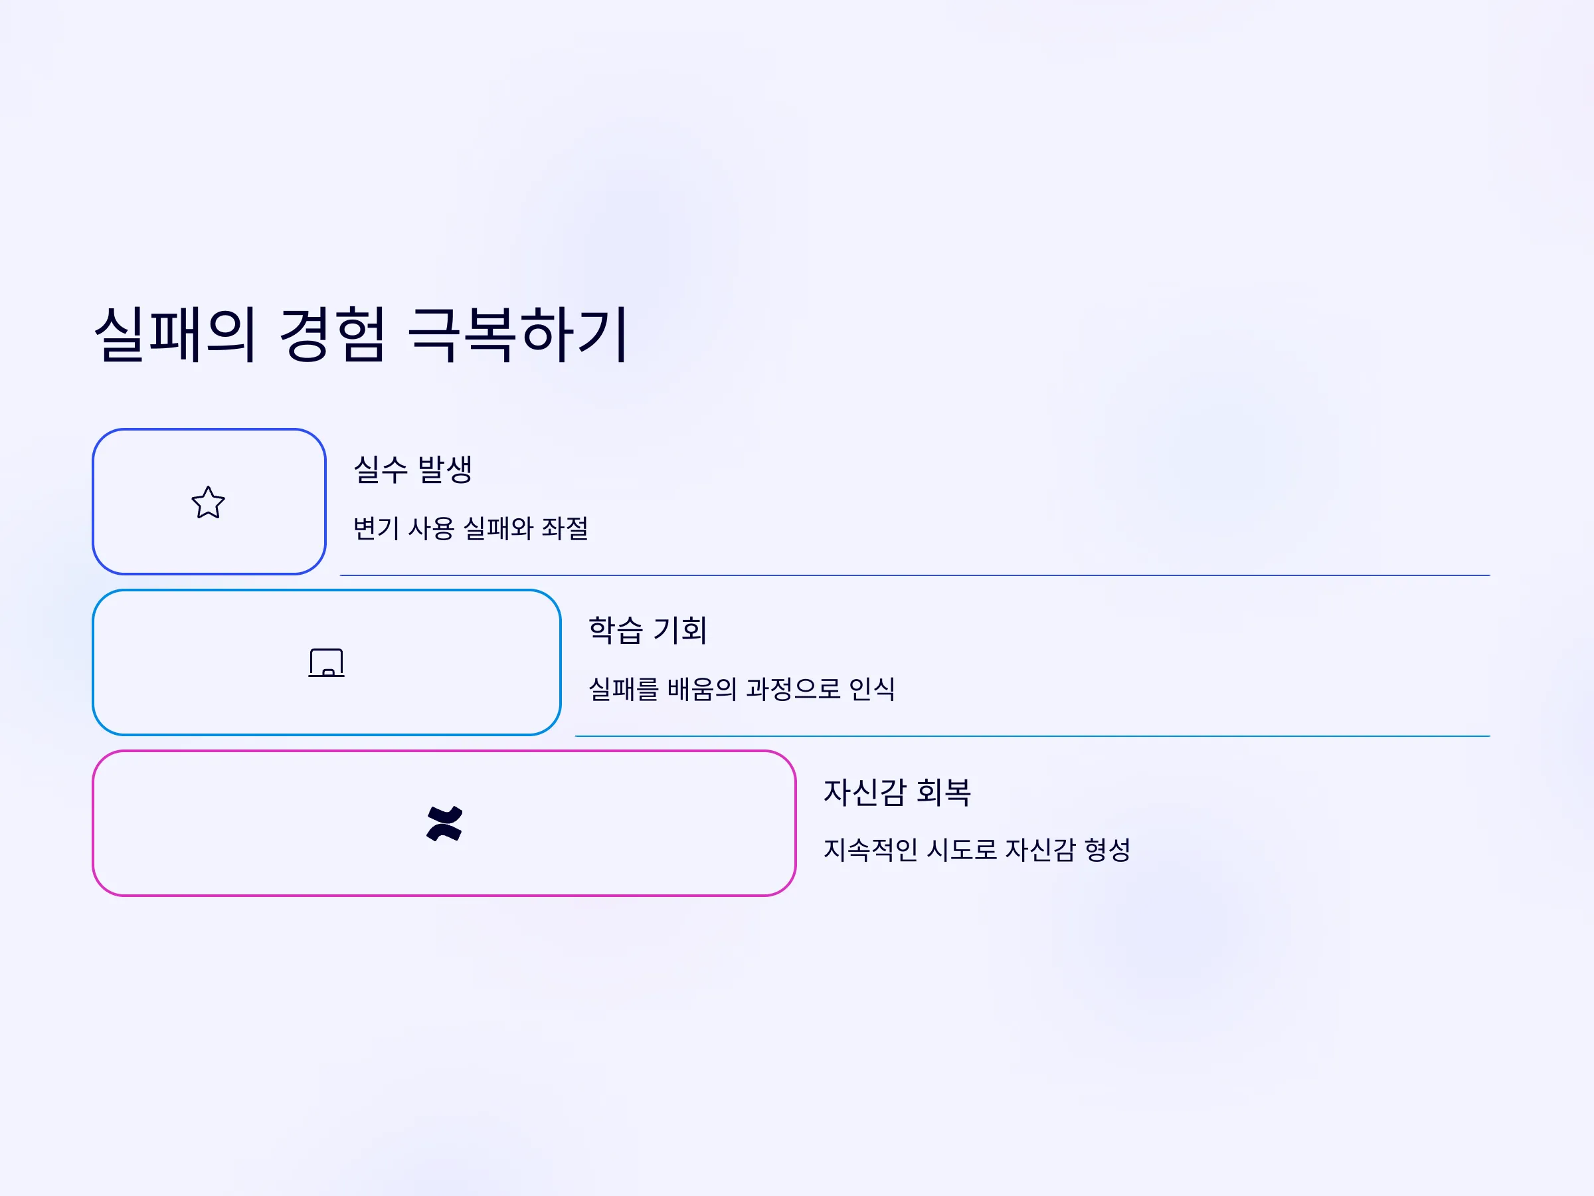Click the word 극복하기 in the title
Viewport: 1594px width, 1196px height.
pyautogui.click(x=518, y=334)
